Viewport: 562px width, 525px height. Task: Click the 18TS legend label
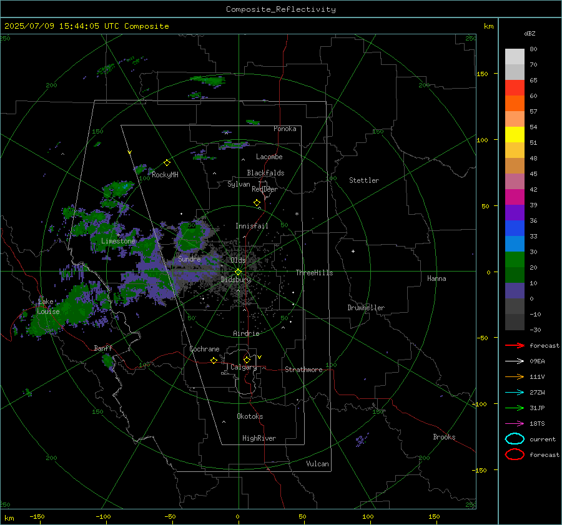537,424
